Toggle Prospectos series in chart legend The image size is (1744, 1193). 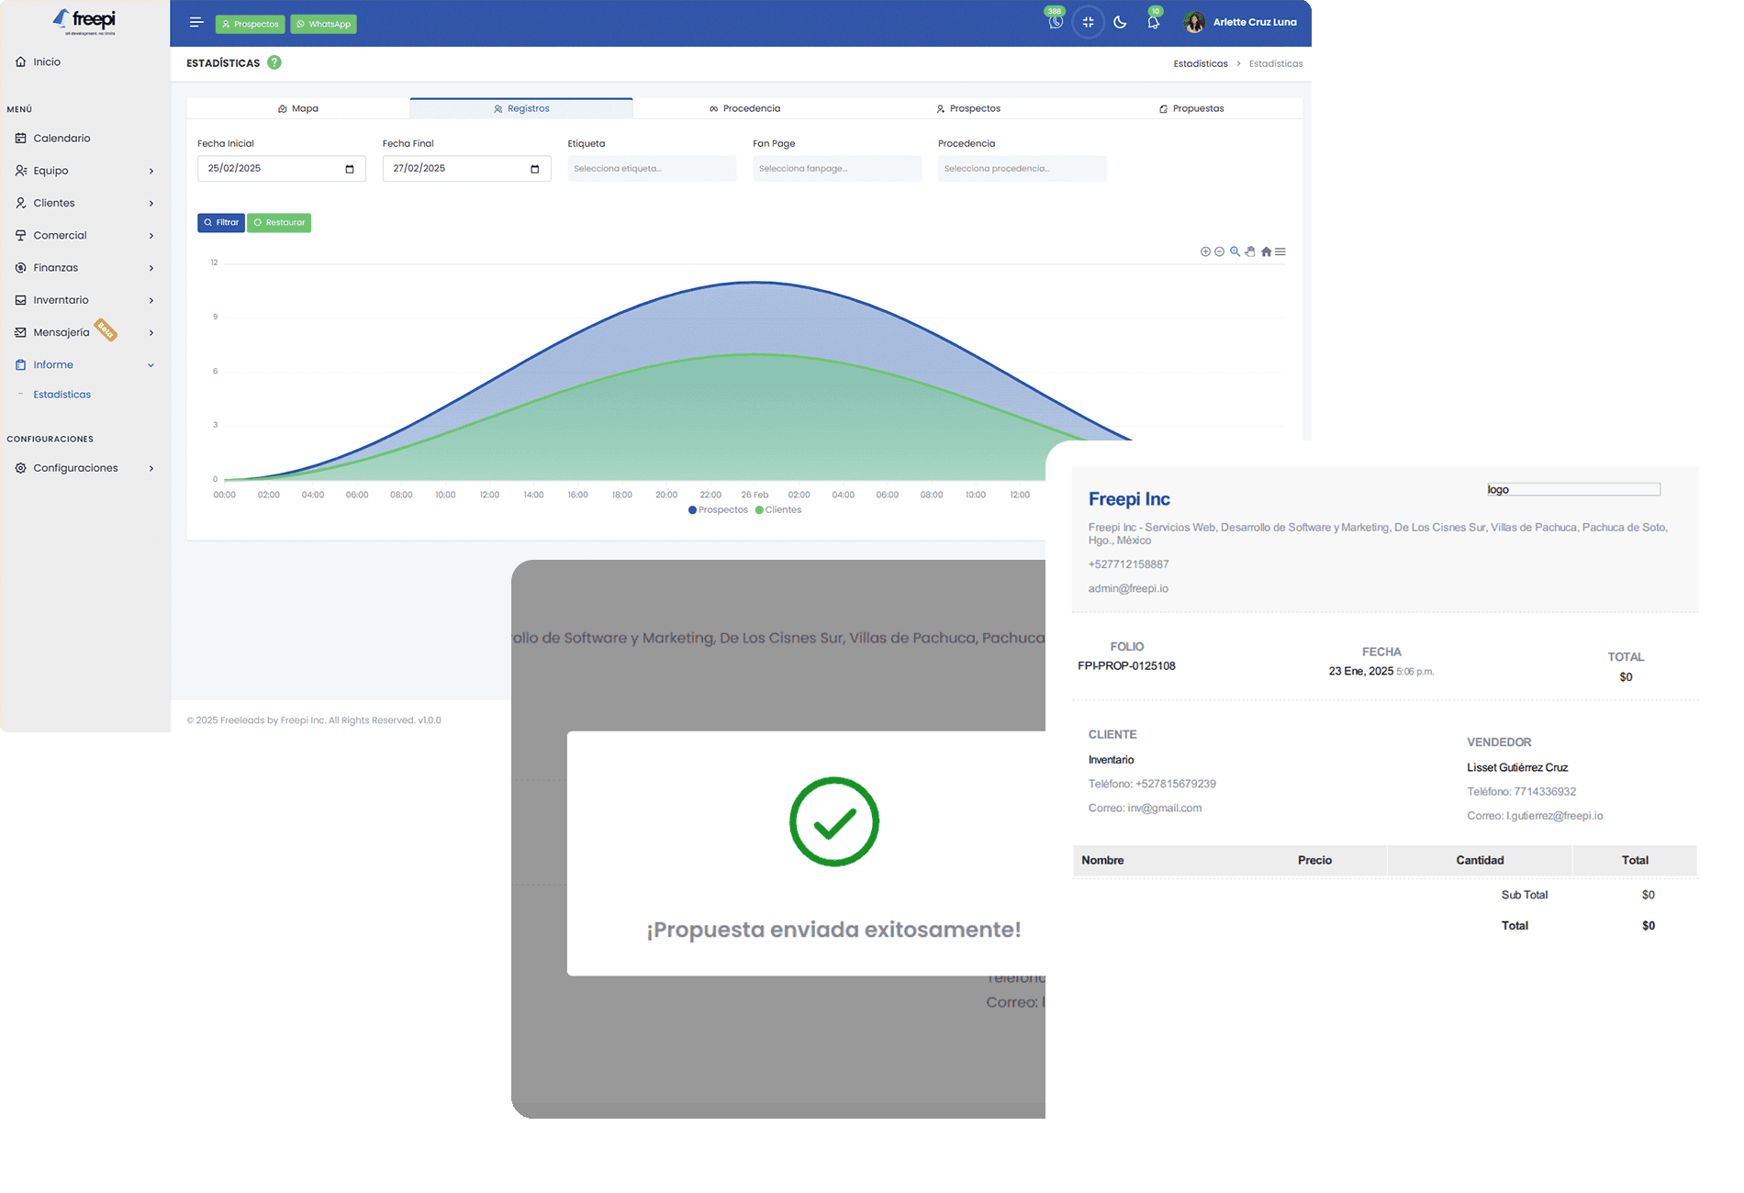click(x=718, y=510)
